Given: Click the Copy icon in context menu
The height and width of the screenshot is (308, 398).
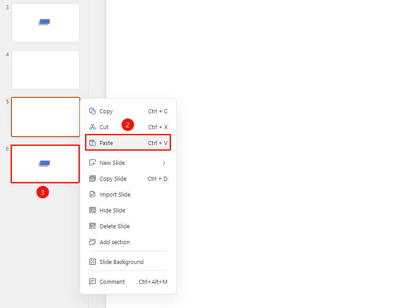Looking at the screenshot, I should tap(93, 111).
